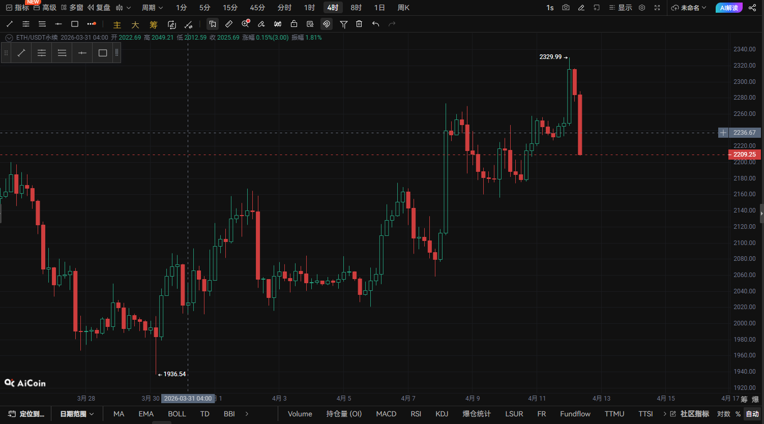
Task: Switch to the 5分 timeframe
Action: [204, 8]
